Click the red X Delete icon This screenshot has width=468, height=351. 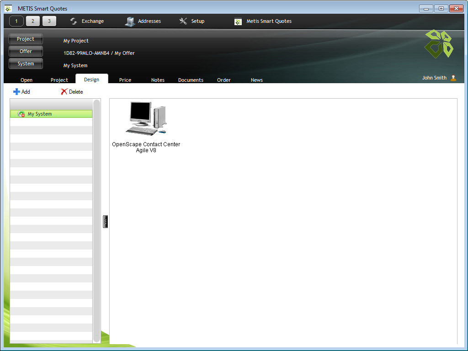[64, 92]
